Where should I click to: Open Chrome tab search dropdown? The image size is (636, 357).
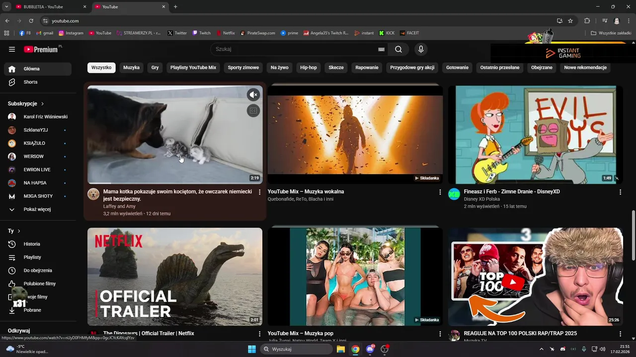(x=6, y=6)
